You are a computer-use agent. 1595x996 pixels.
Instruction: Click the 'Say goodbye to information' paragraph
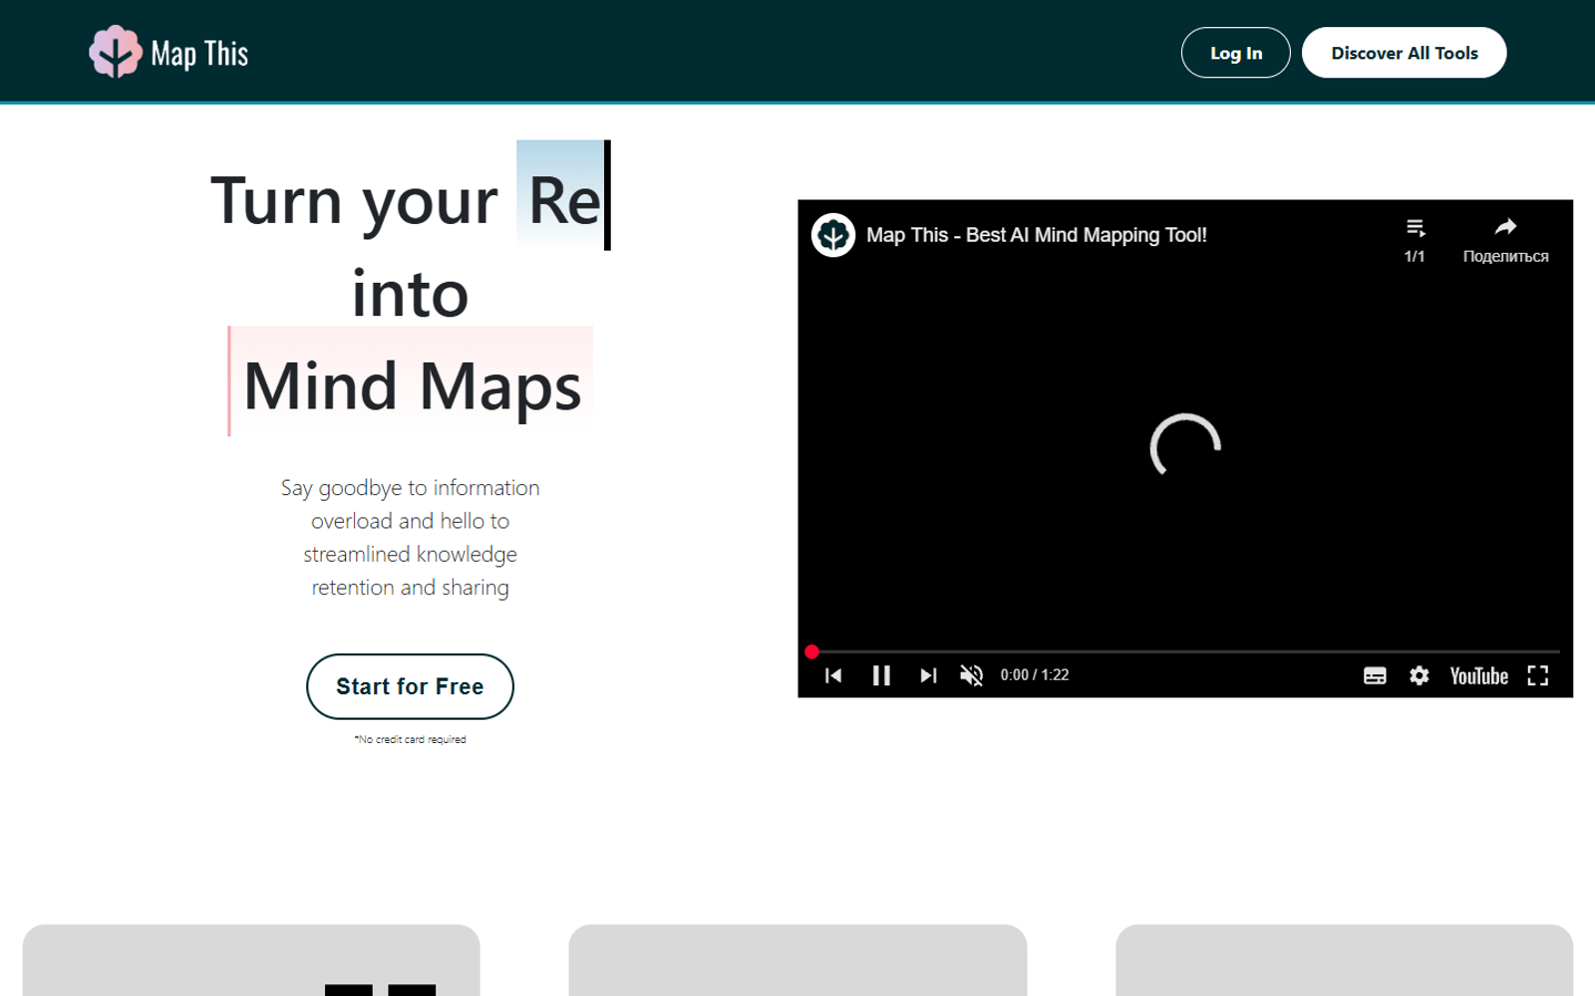point(410,537)
